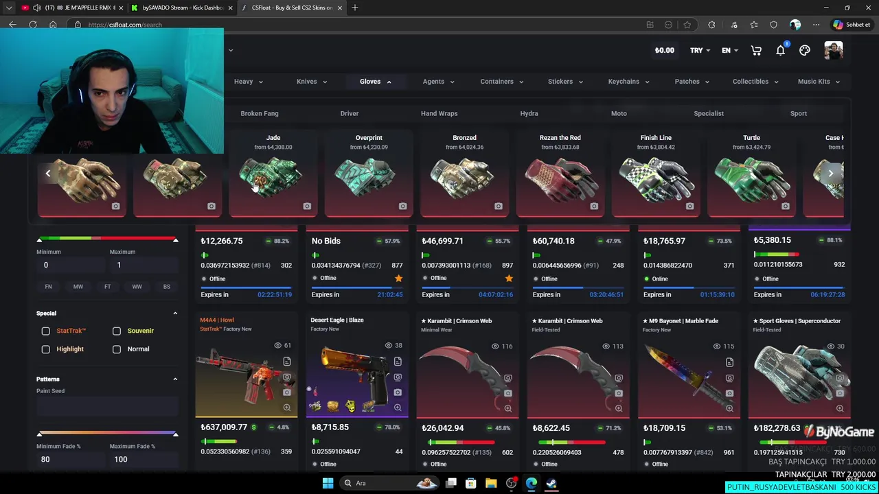Viewport: 879px width, 494px height.
Task: Expand the Containers category menu
Action: (502, 82)
